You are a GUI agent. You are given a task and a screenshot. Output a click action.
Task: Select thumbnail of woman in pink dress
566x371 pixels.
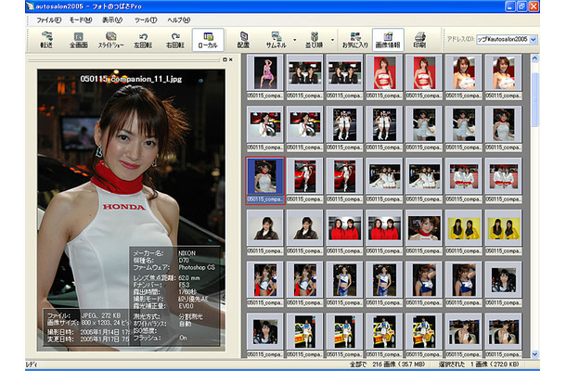[x=265, y=73]
